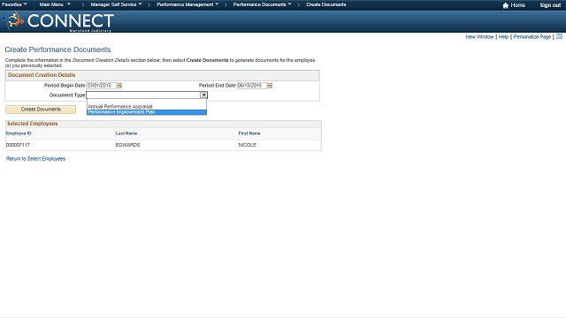Open Performance Documents breadcrumb menu
Viewport: 566px width, 318px height.
[263, 4]
